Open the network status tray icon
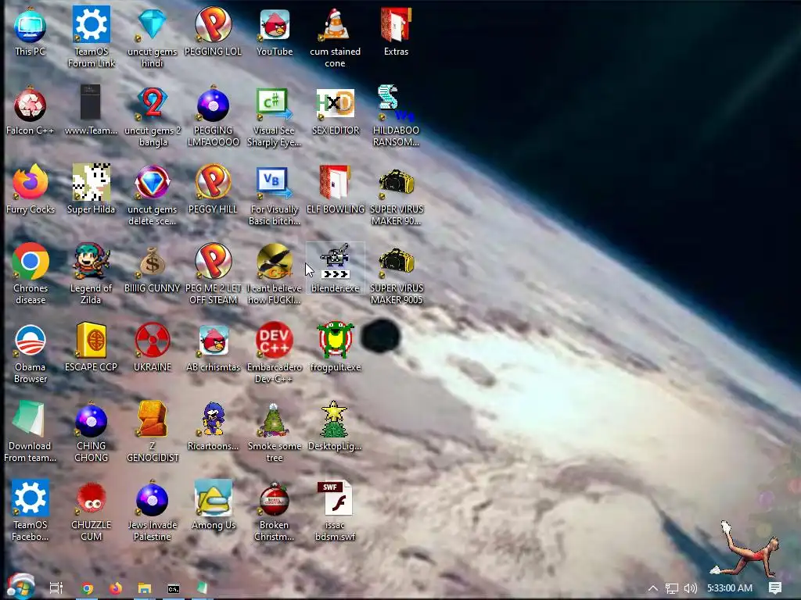 [672, 588]
